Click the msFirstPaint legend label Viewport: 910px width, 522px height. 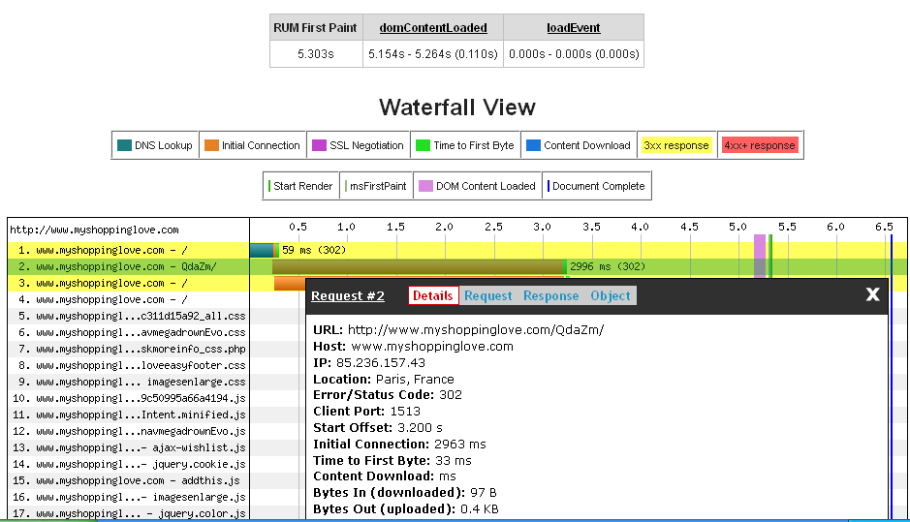pos(378,186)
